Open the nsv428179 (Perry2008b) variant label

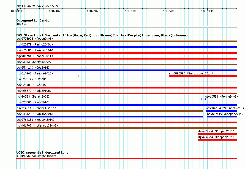(x=35, y=44)
